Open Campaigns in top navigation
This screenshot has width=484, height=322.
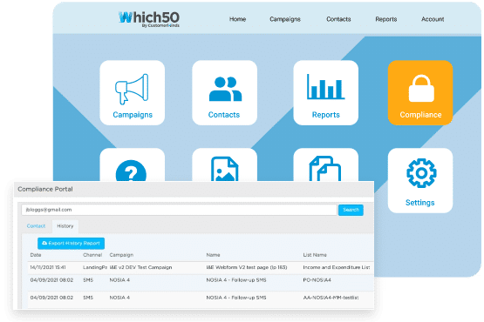(285, 19)
